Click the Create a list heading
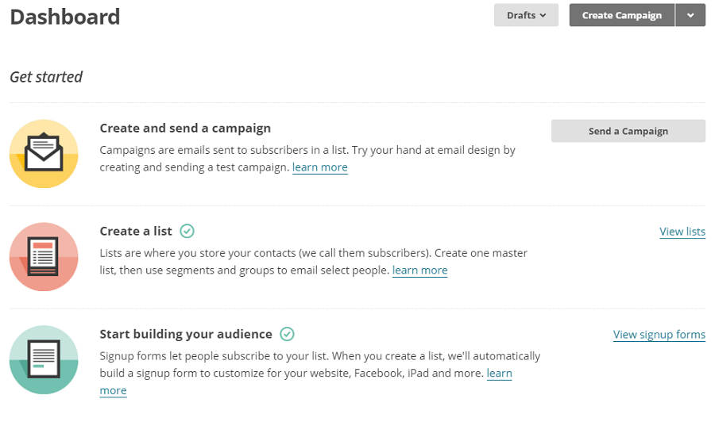The image size is (715, 422). (136, 232)
